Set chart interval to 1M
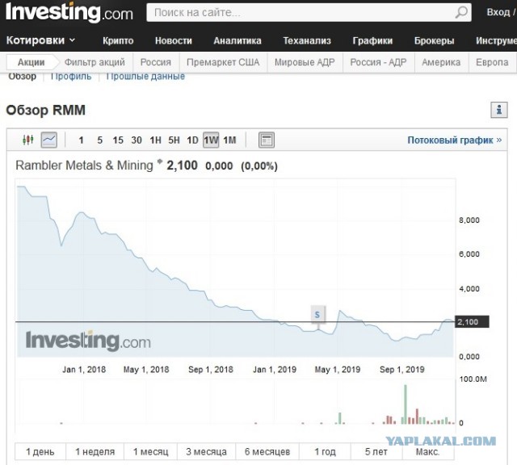 (x=229, y=140)
